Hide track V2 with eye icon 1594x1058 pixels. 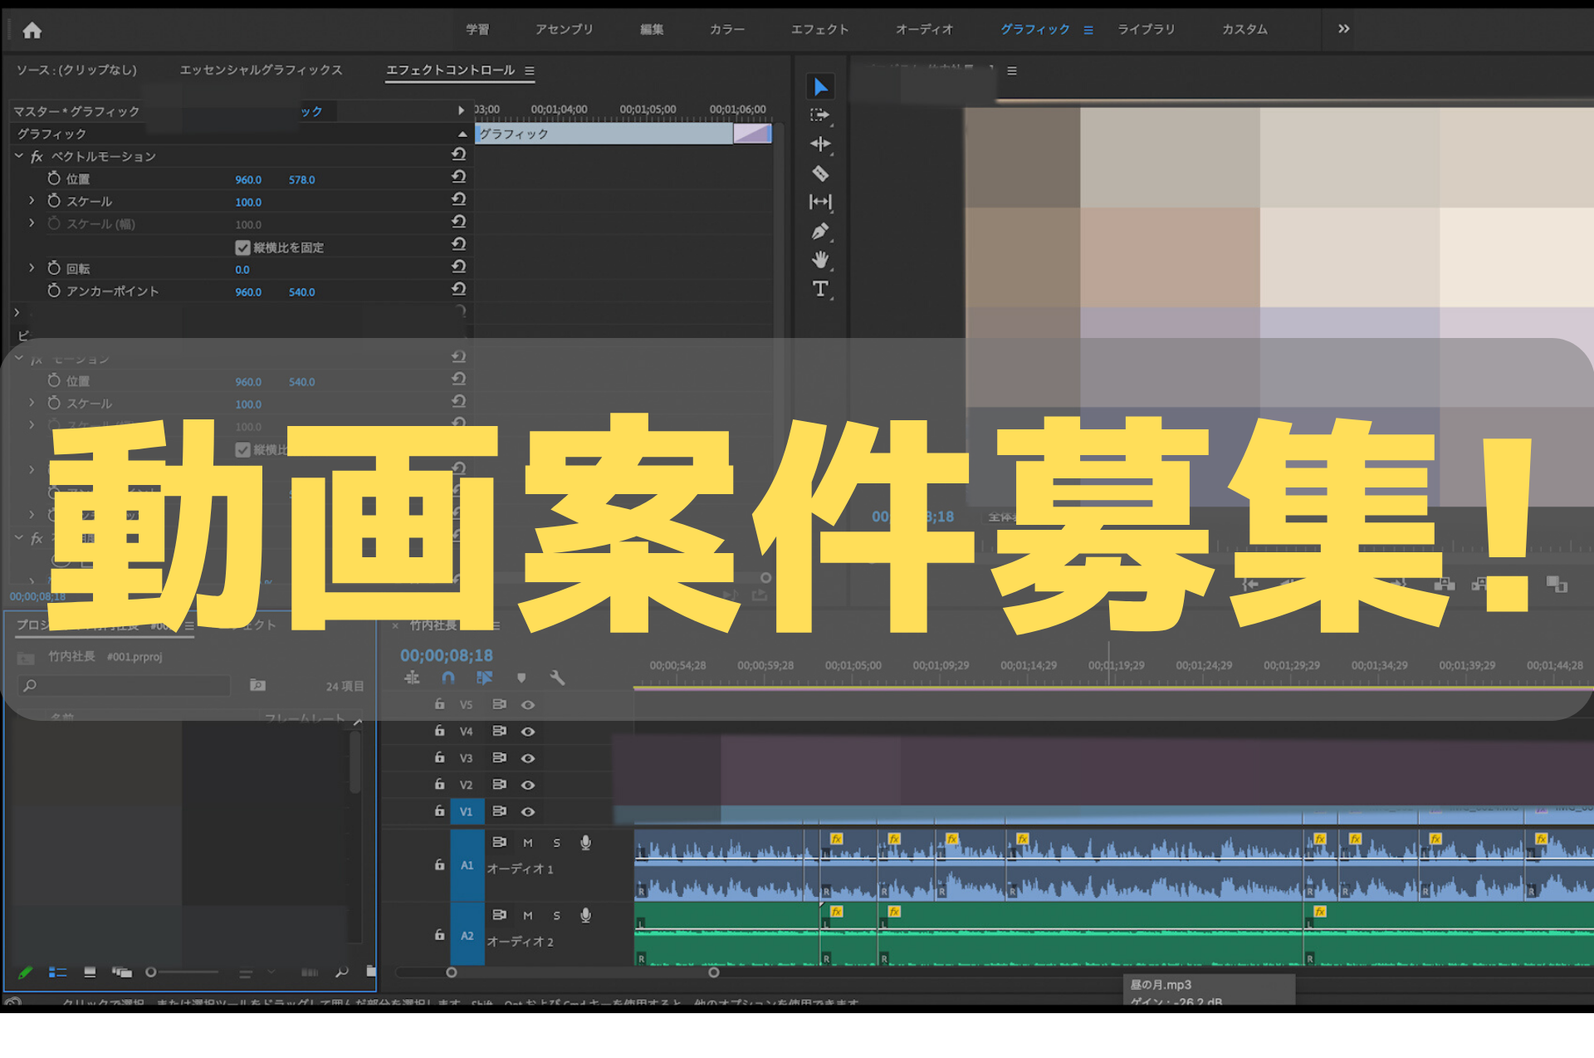528,785
